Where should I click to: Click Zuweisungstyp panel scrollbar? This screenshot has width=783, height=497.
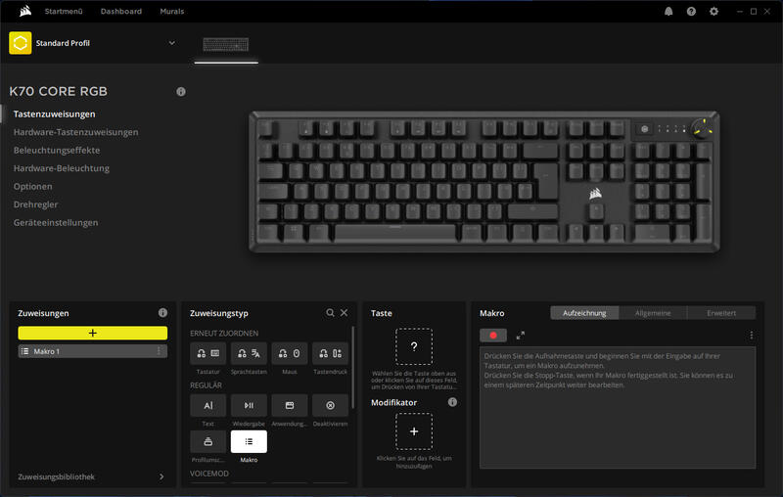click(353, 367)
